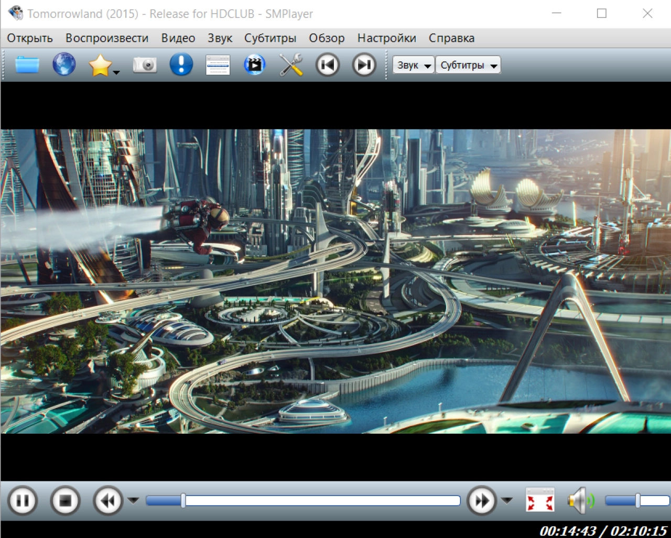This screenshot has width=671, height=538.
Task: Take a screenshot with the camera icon
Action: pos(145,65)
